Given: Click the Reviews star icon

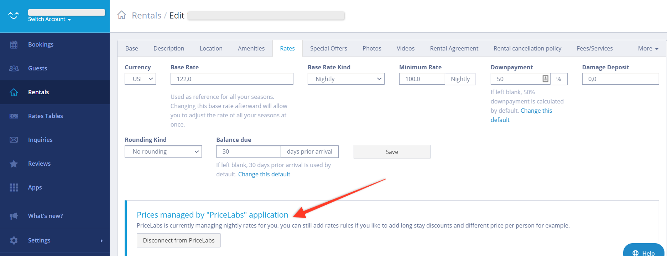Looking at the screenshot, I should click(x=14, y=164).
